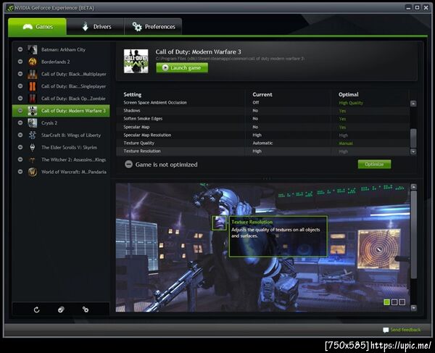
Task: Click the Launch game button
Action: coord(182,67)
